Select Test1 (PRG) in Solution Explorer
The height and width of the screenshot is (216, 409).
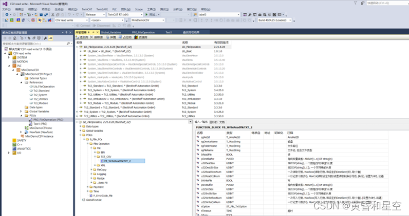point(41,124)
